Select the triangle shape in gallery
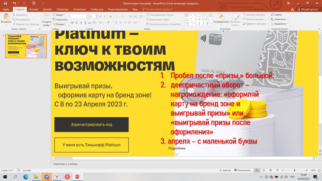 coord(187,19)
